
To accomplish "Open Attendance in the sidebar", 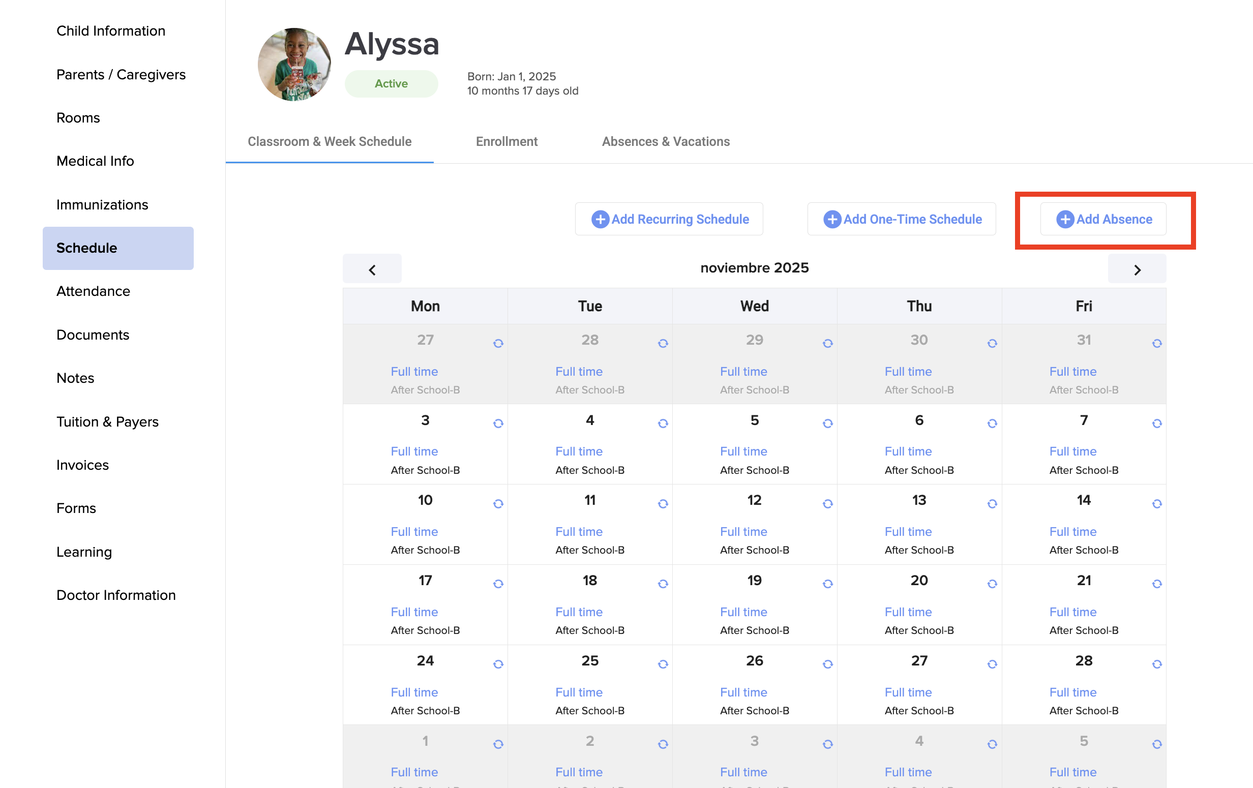I will point(93,291).
